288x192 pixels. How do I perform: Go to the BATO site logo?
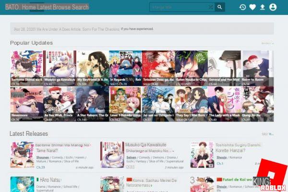12,7
